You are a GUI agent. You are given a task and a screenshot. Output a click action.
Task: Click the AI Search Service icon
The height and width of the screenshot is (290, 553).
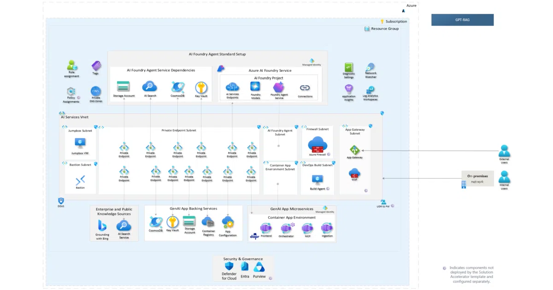point(124,226)
